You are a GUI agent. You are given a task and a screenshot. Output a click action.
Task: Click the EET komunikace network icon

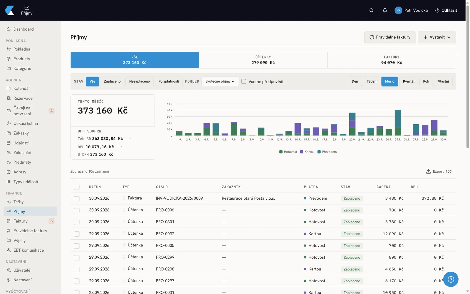[x=9, y=250]
